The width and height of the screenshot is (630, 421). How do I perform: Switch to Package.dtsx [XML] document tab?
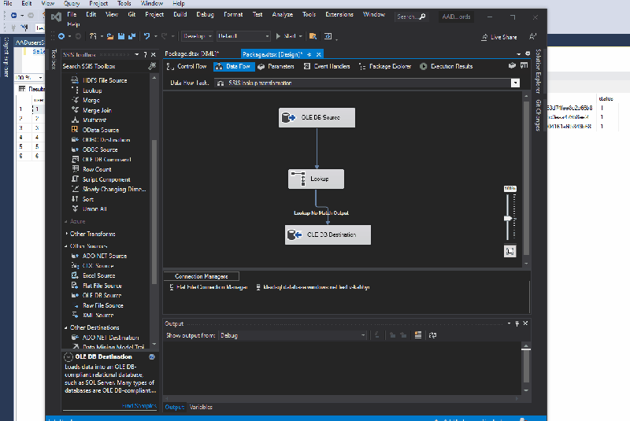pyautogui.click(x=191, y=54)
